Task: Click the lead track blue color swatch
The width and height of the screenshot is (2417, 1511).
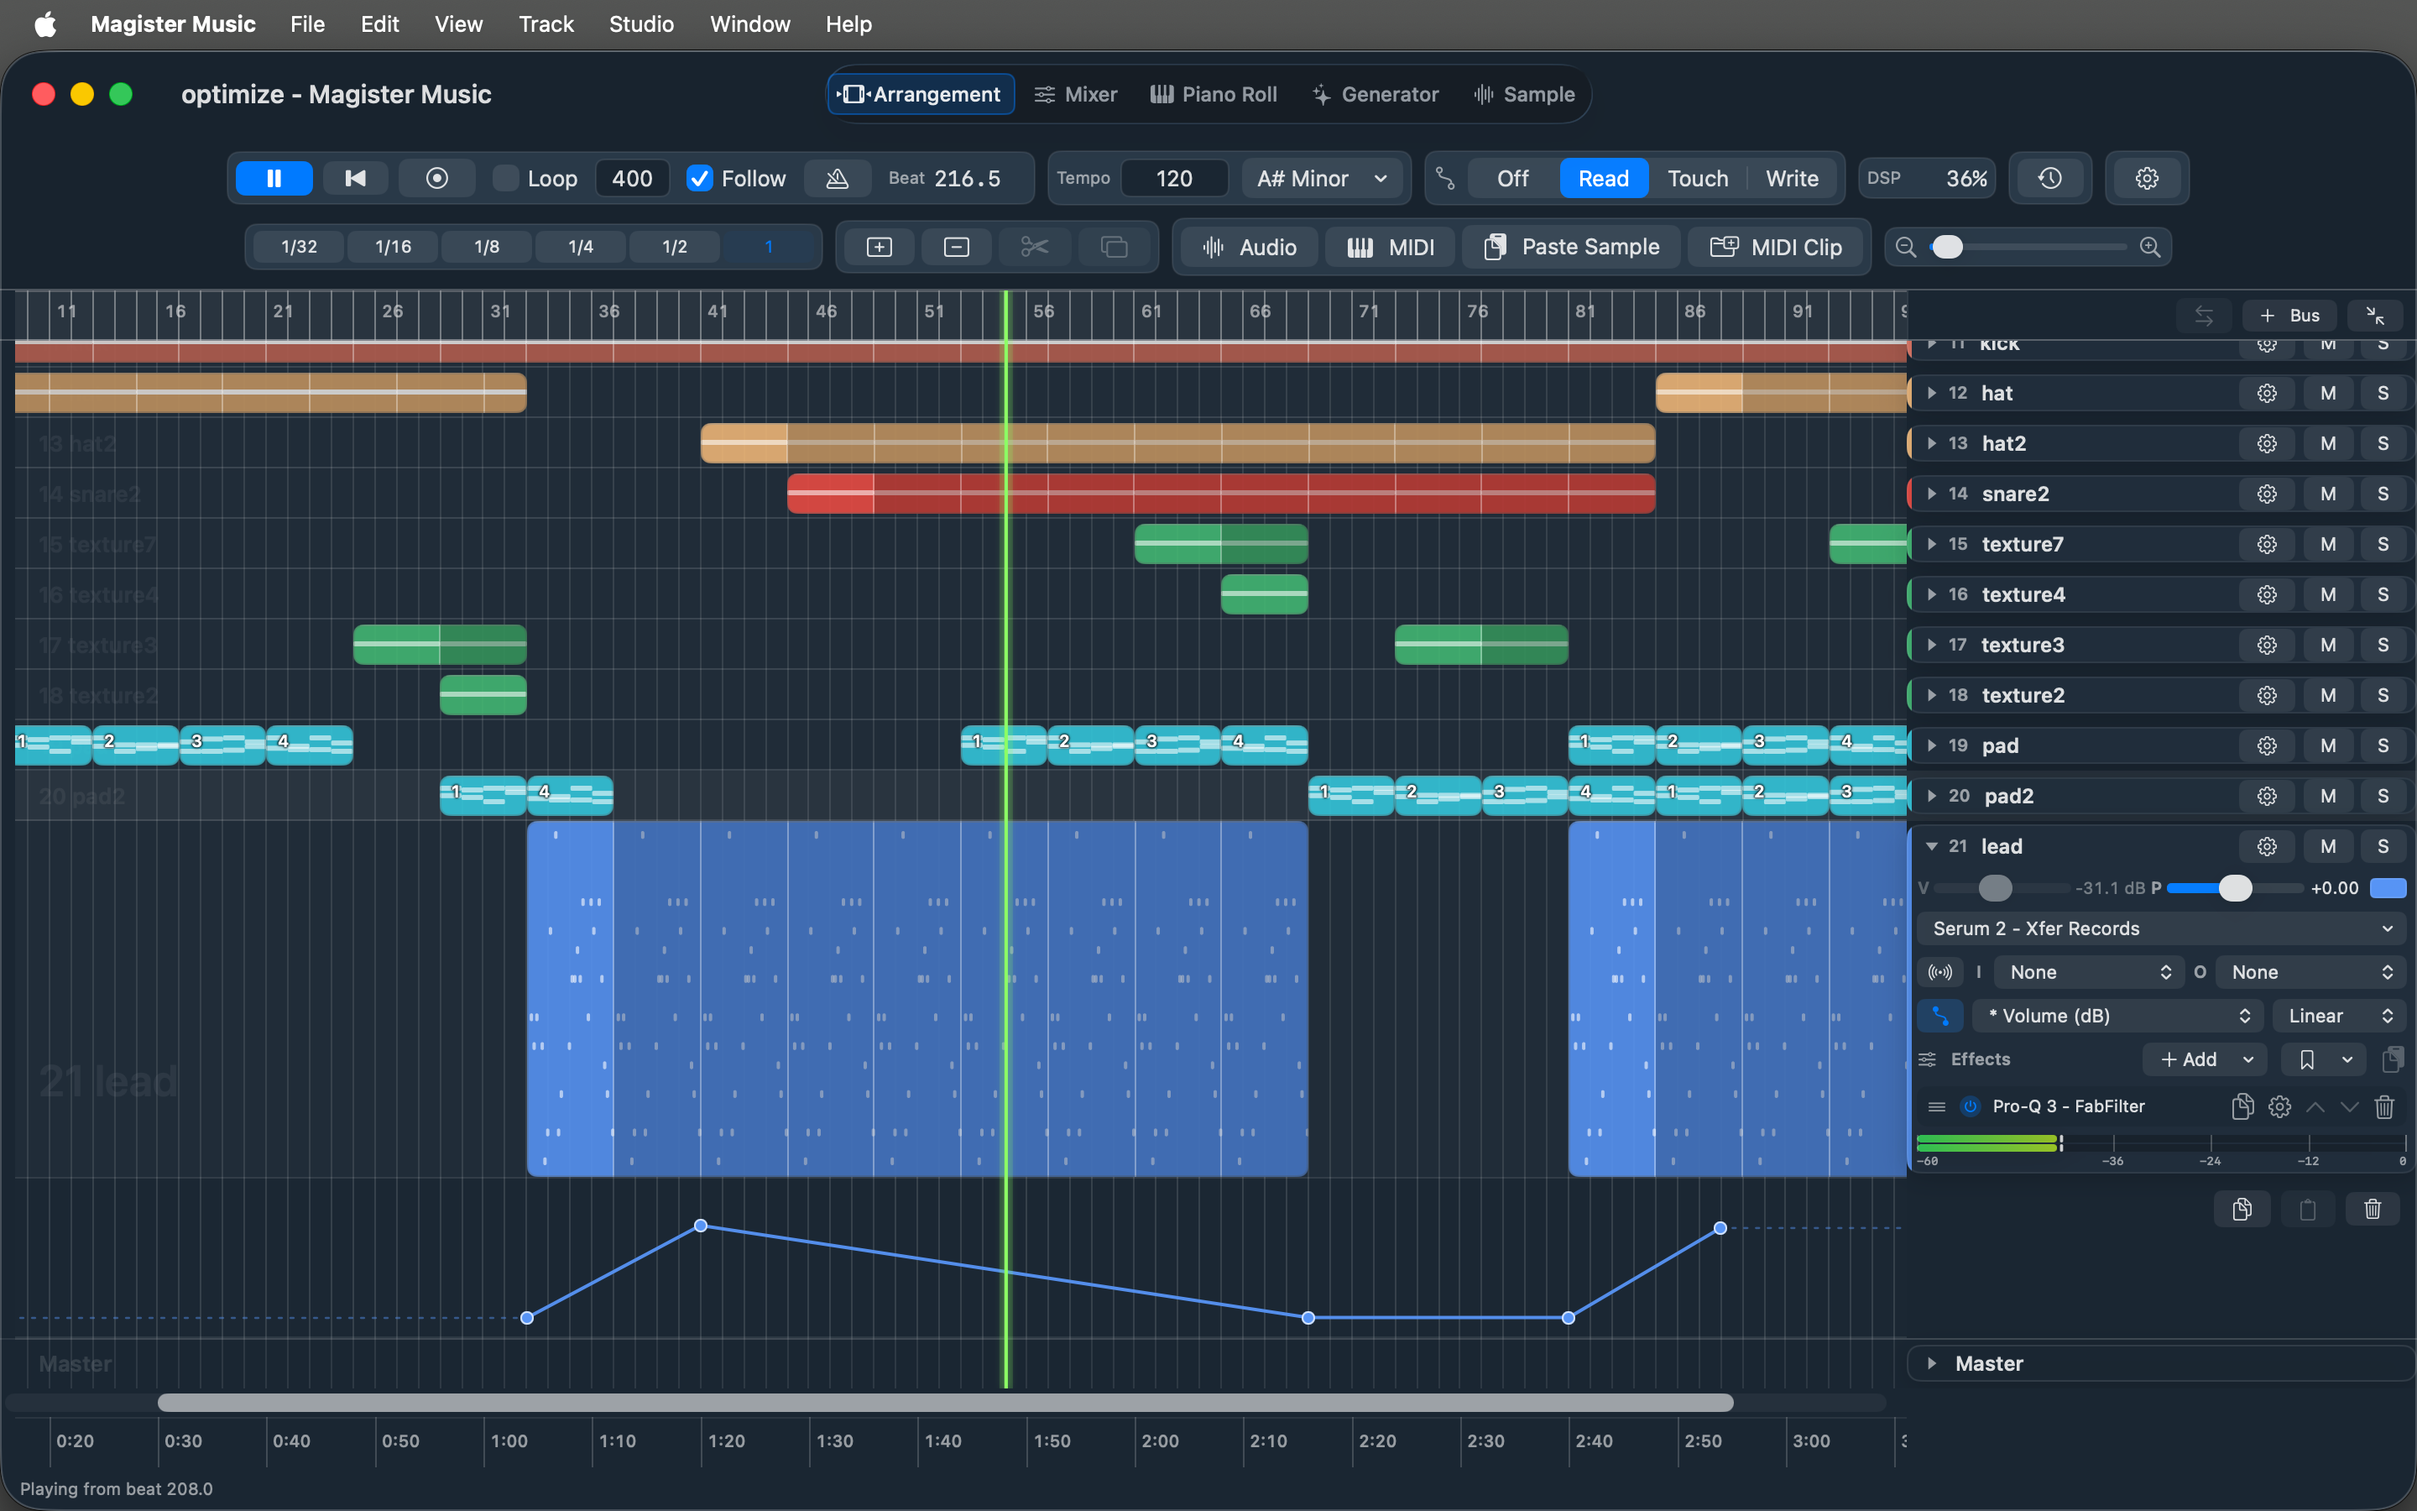Action: pyautogui.click(x=2388, y=887)
